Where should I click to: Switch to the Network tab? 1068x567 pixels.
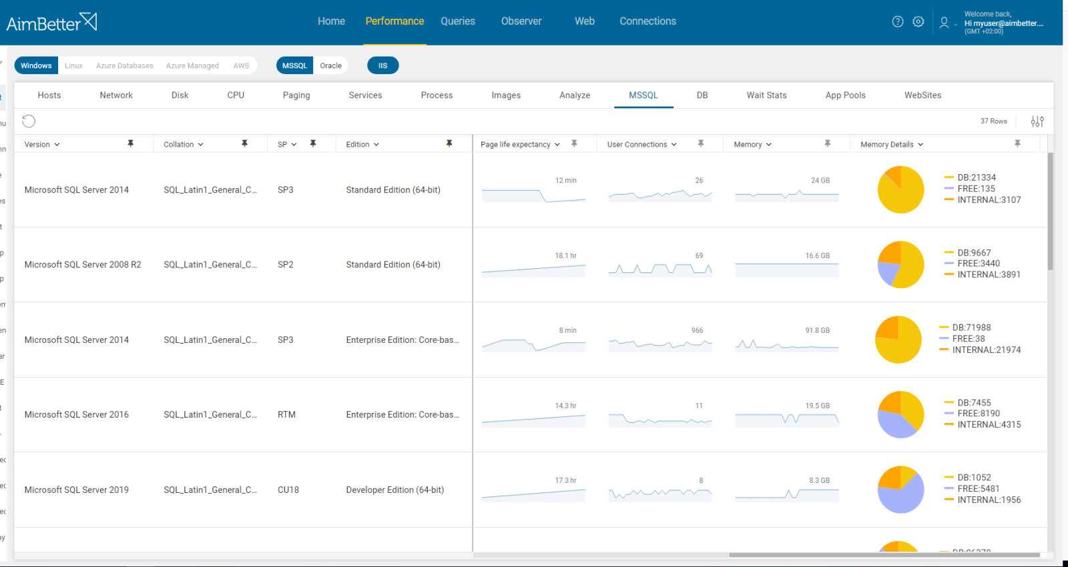click(x=116, y=95)
